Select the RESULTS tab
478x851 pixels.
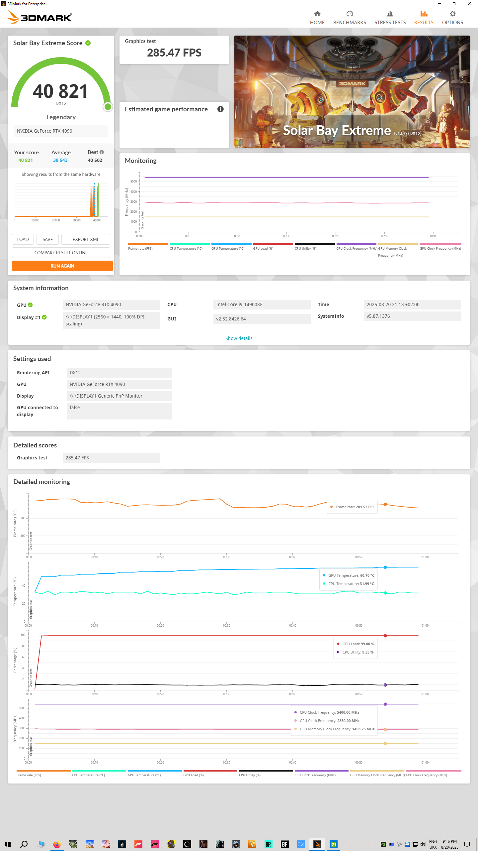pyautogui.click(x=424, y=18)
